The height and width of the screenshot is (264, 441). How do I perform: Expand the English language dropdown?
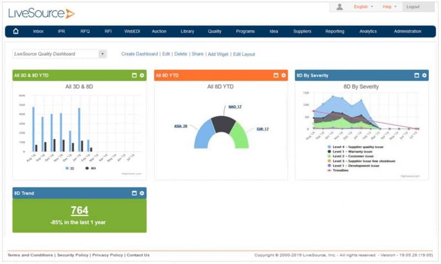coord(363,7)
